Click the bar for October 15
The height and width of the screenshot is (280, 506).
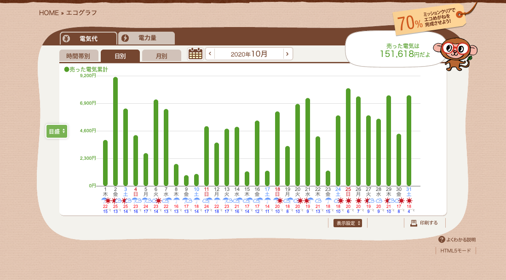point(247,179)
